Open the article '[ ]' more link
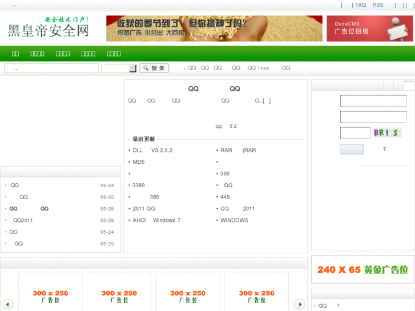Viewport: 415px width, 311px height. coord(267,101)
